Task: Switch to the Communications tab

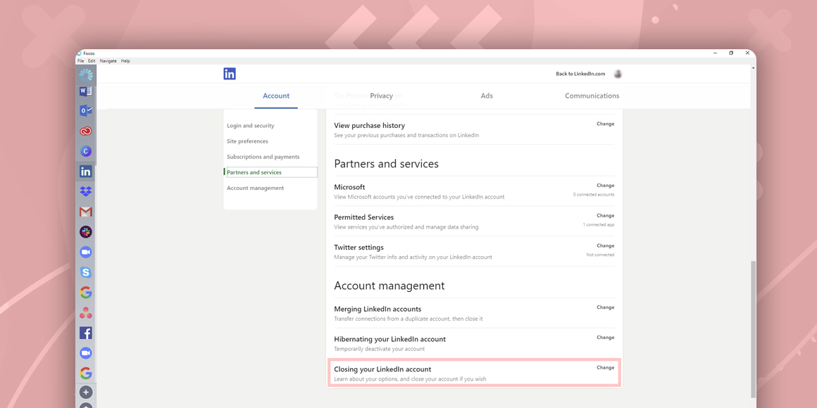Action: click(592, 96)
